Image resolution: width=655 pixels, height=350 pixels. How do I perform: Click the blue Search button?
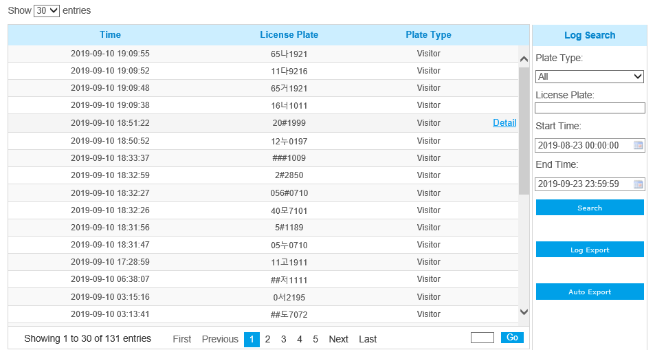pyautogui.click(x=590, y=208)
